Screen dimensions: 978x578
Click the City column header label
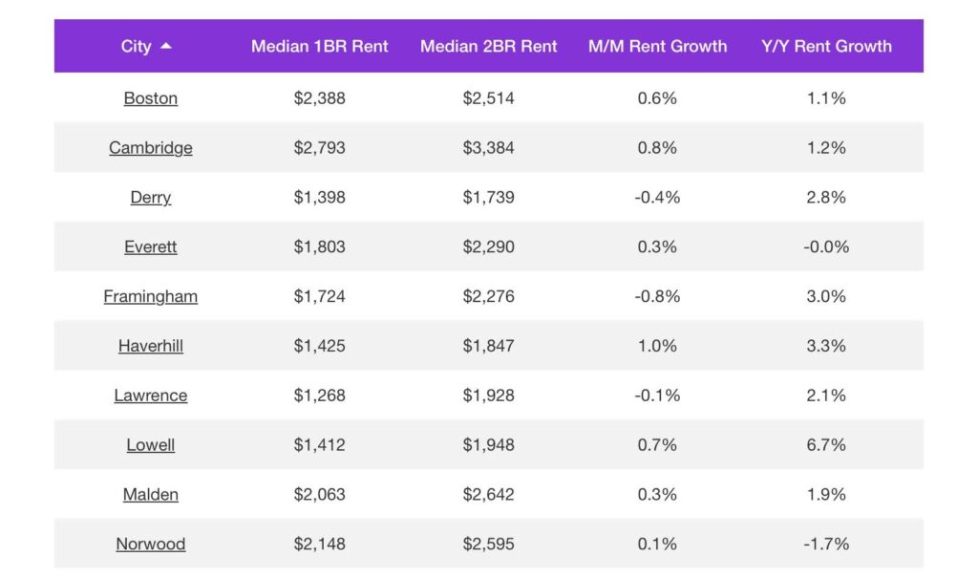click(x=136, y=46)
